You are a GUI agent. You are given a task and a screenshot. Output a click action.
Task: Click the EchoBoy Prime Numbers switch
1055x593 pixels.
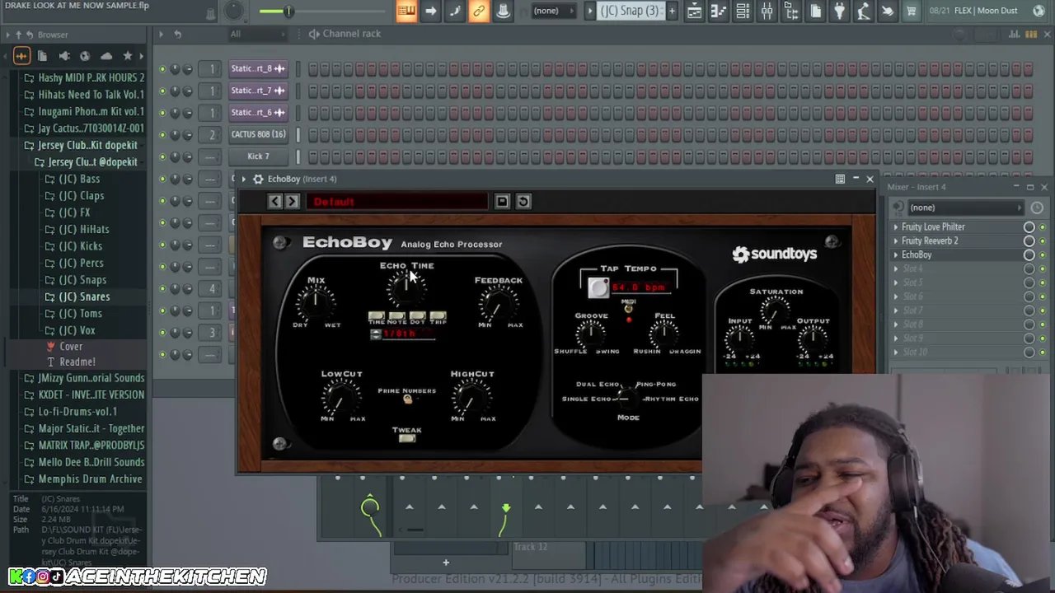407,399
